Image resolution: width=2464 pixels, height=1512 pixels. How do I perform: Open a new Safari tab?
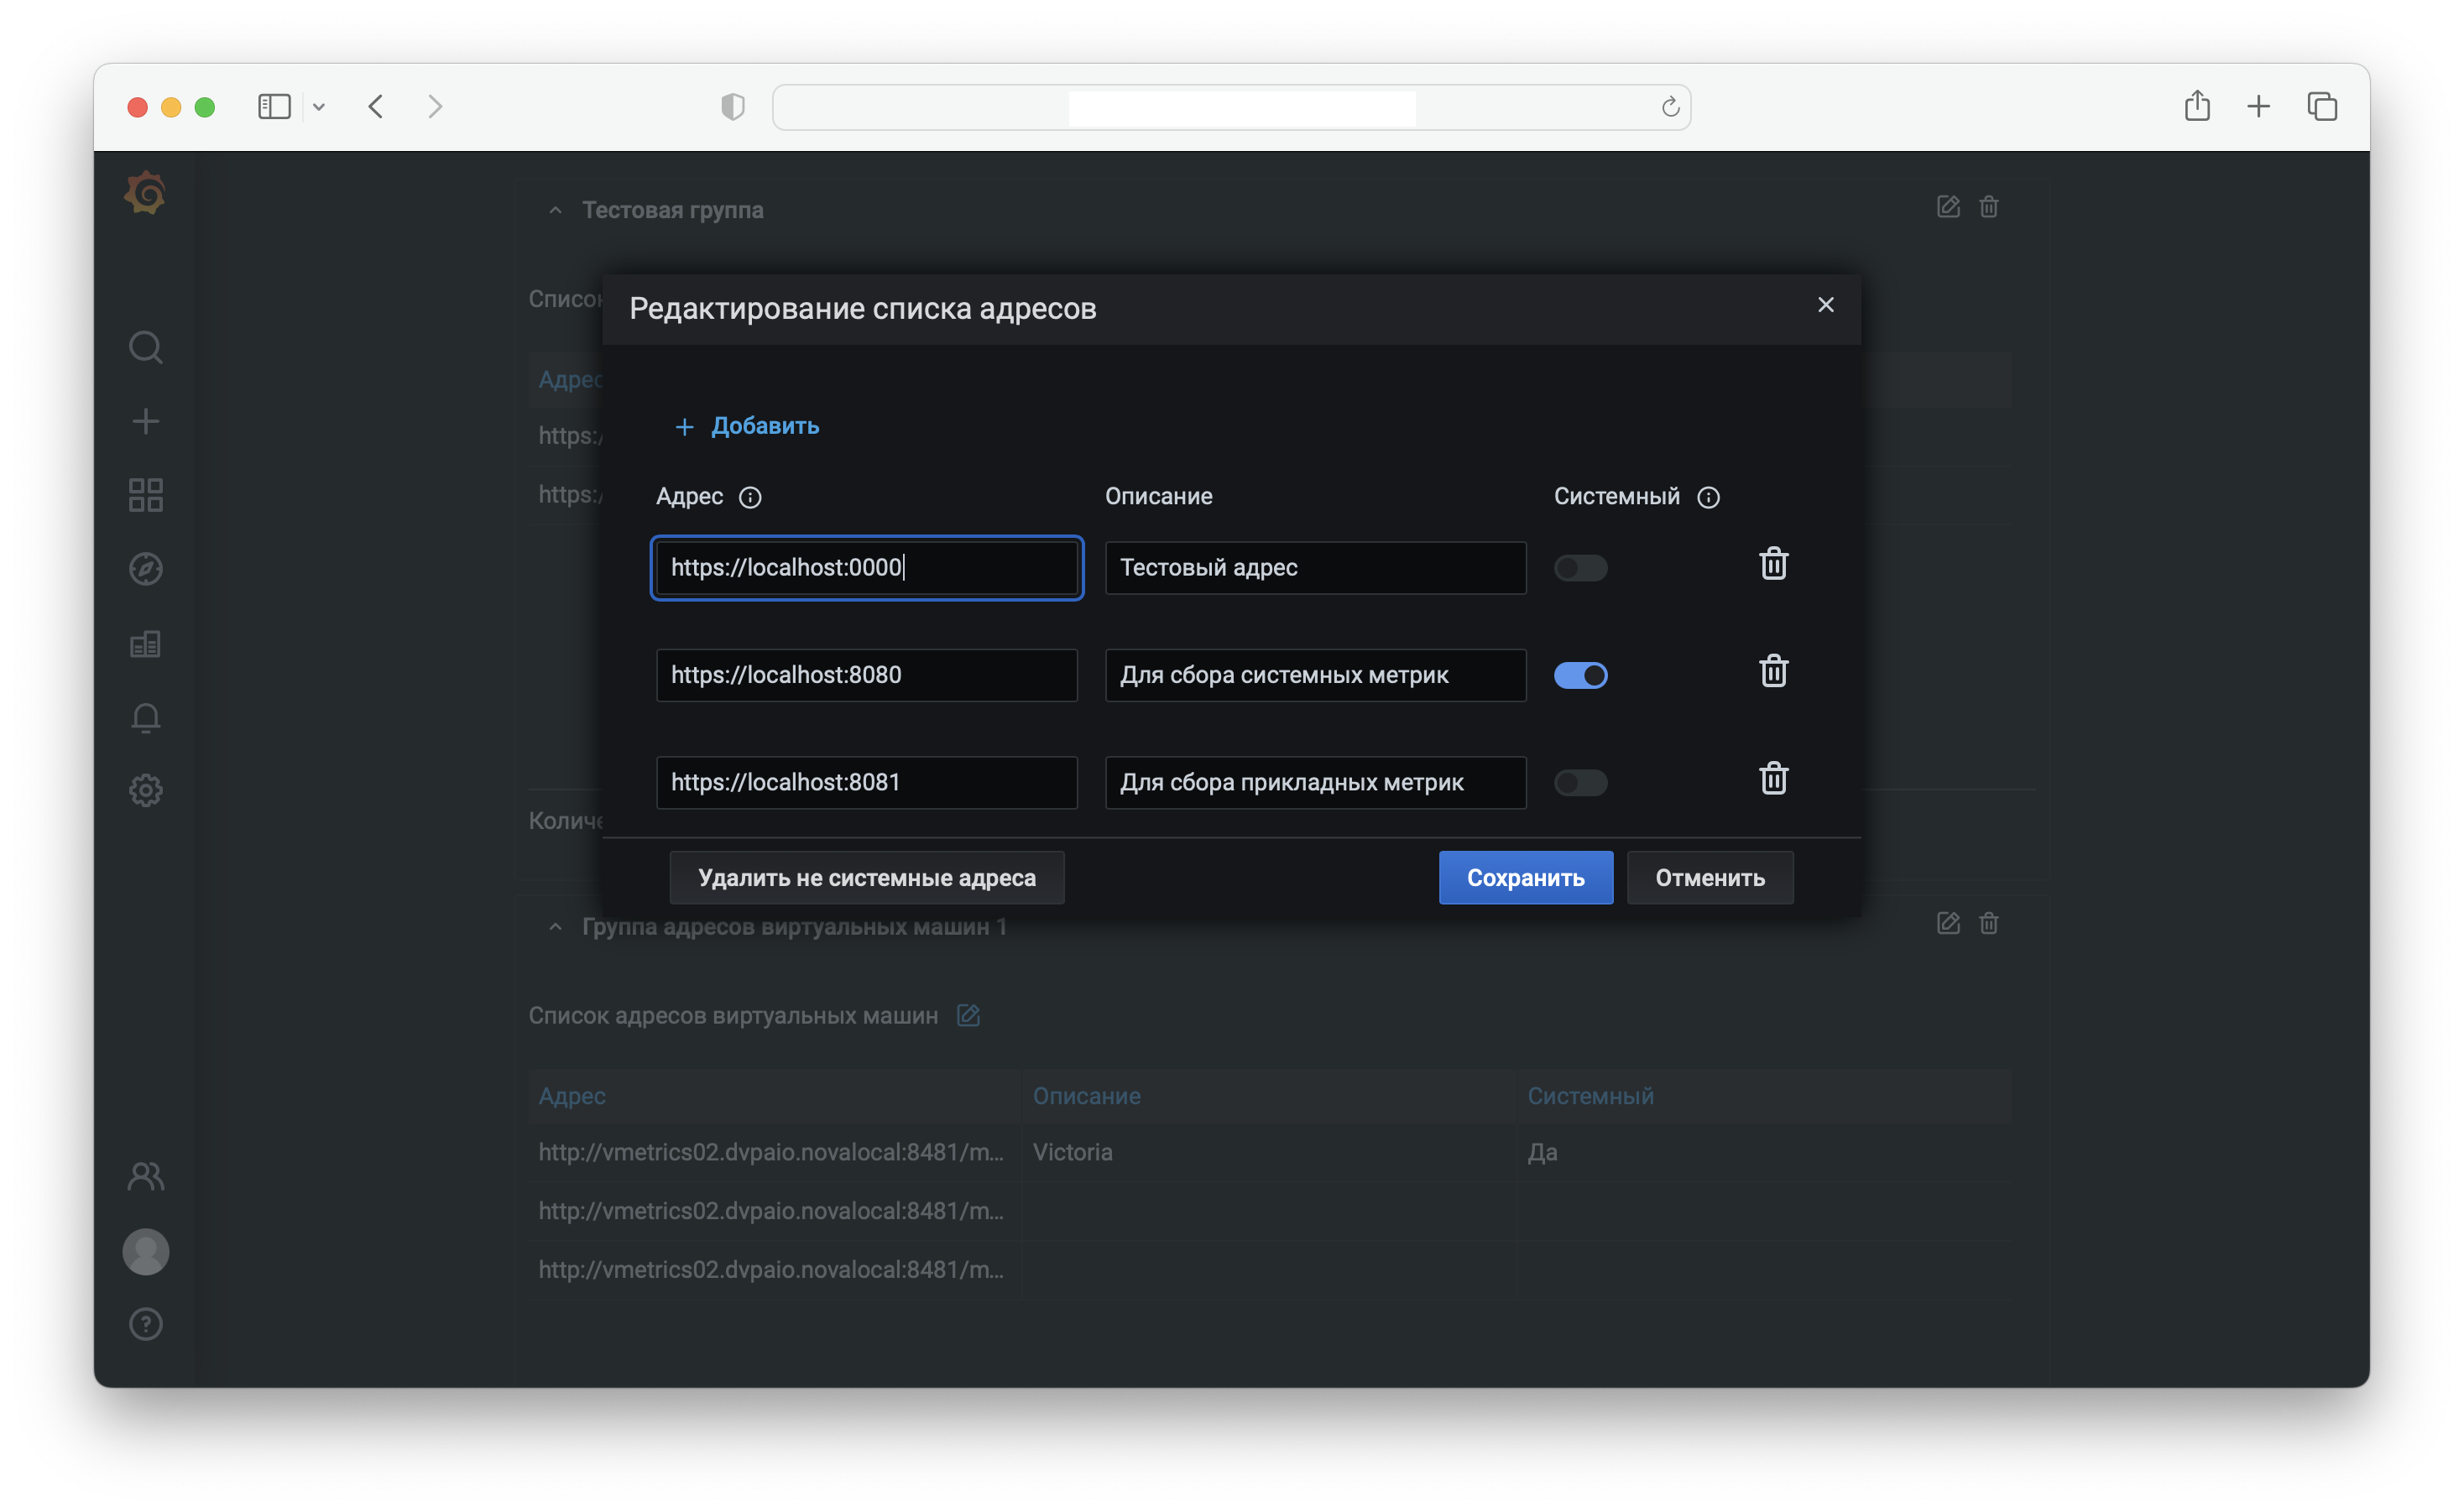(x=2258, y=106)
